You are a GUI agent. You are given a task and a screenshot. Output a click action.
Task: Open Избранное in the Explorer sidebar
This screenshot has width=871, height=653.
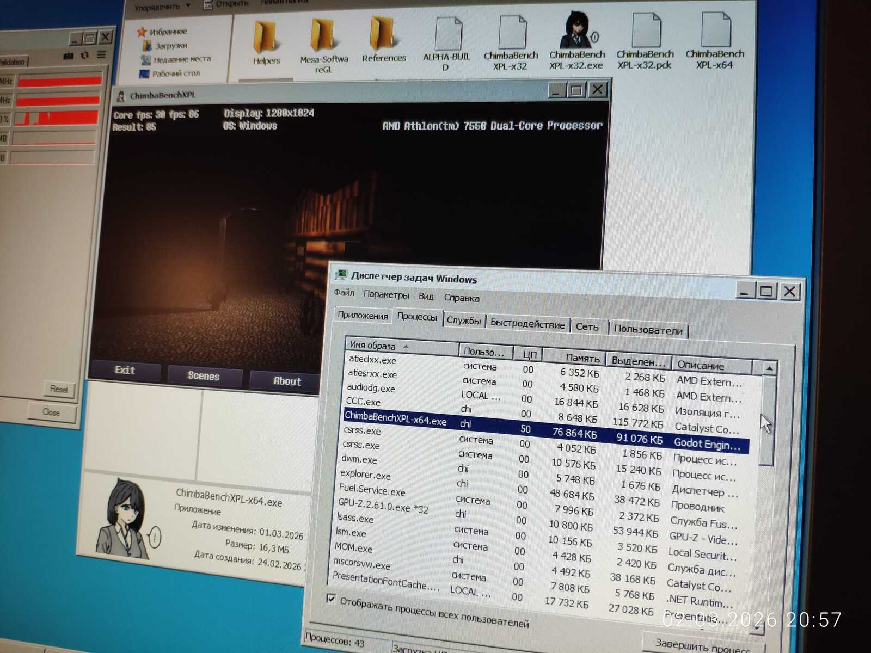(162, 32)
